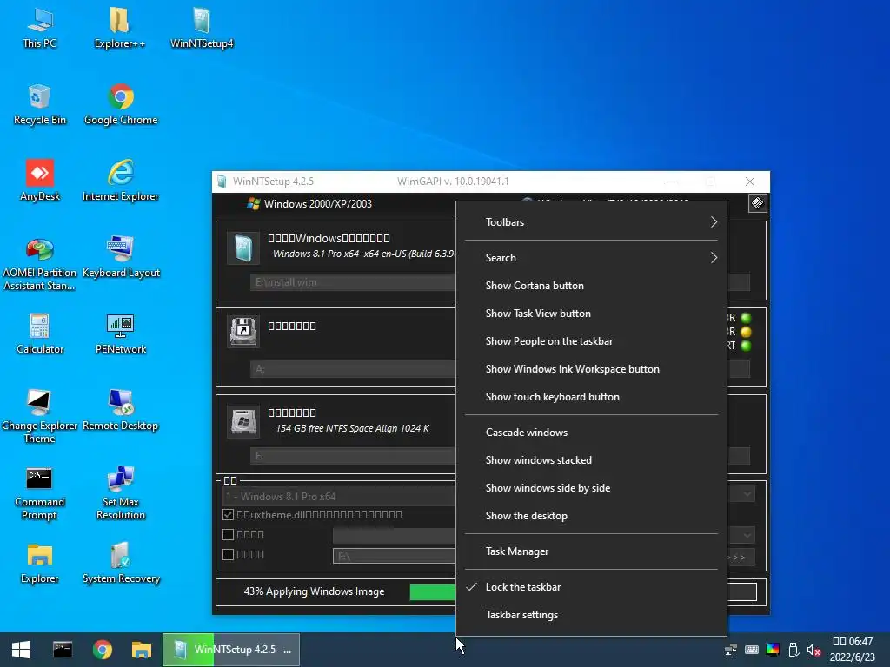The image size is (890, 667).
Task: Open File Explorer from taskbar
Action: click(x=142, y=650)
